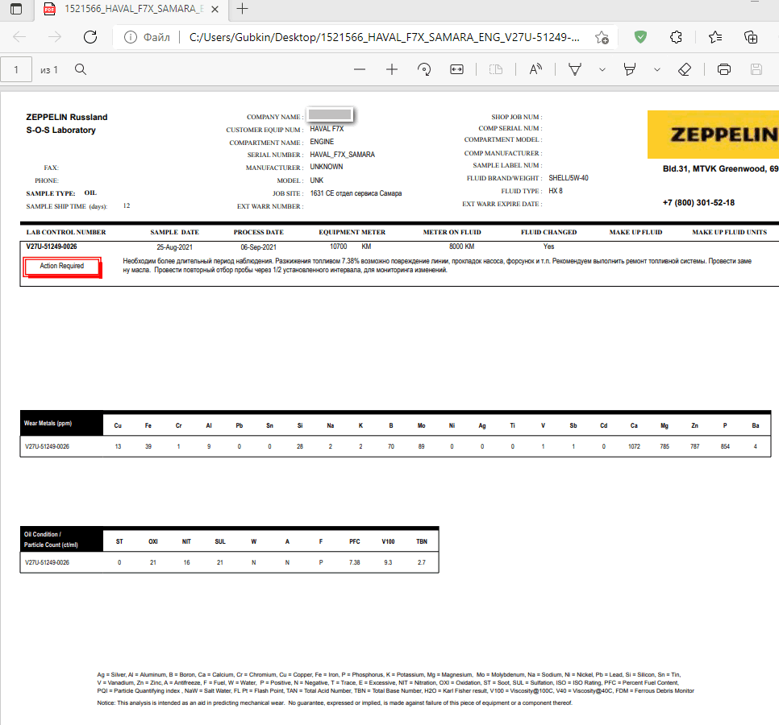Click the PDF page number field
This screenshot has width=779, height=725.
pyautogui.click(x=16, y=69)
